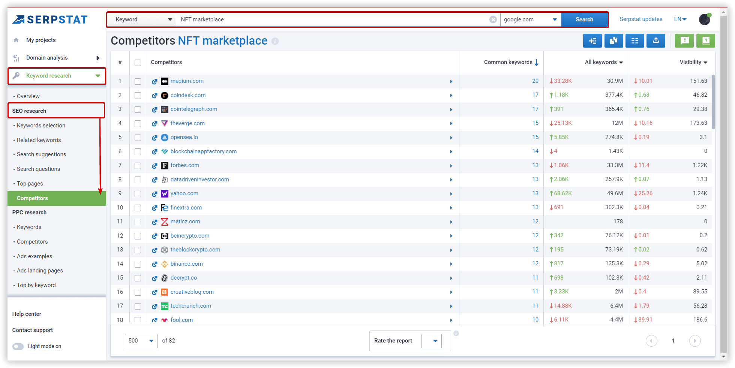Click the info icon beside the report title
This screenshot has width=735, height=368.
point(275,41)
